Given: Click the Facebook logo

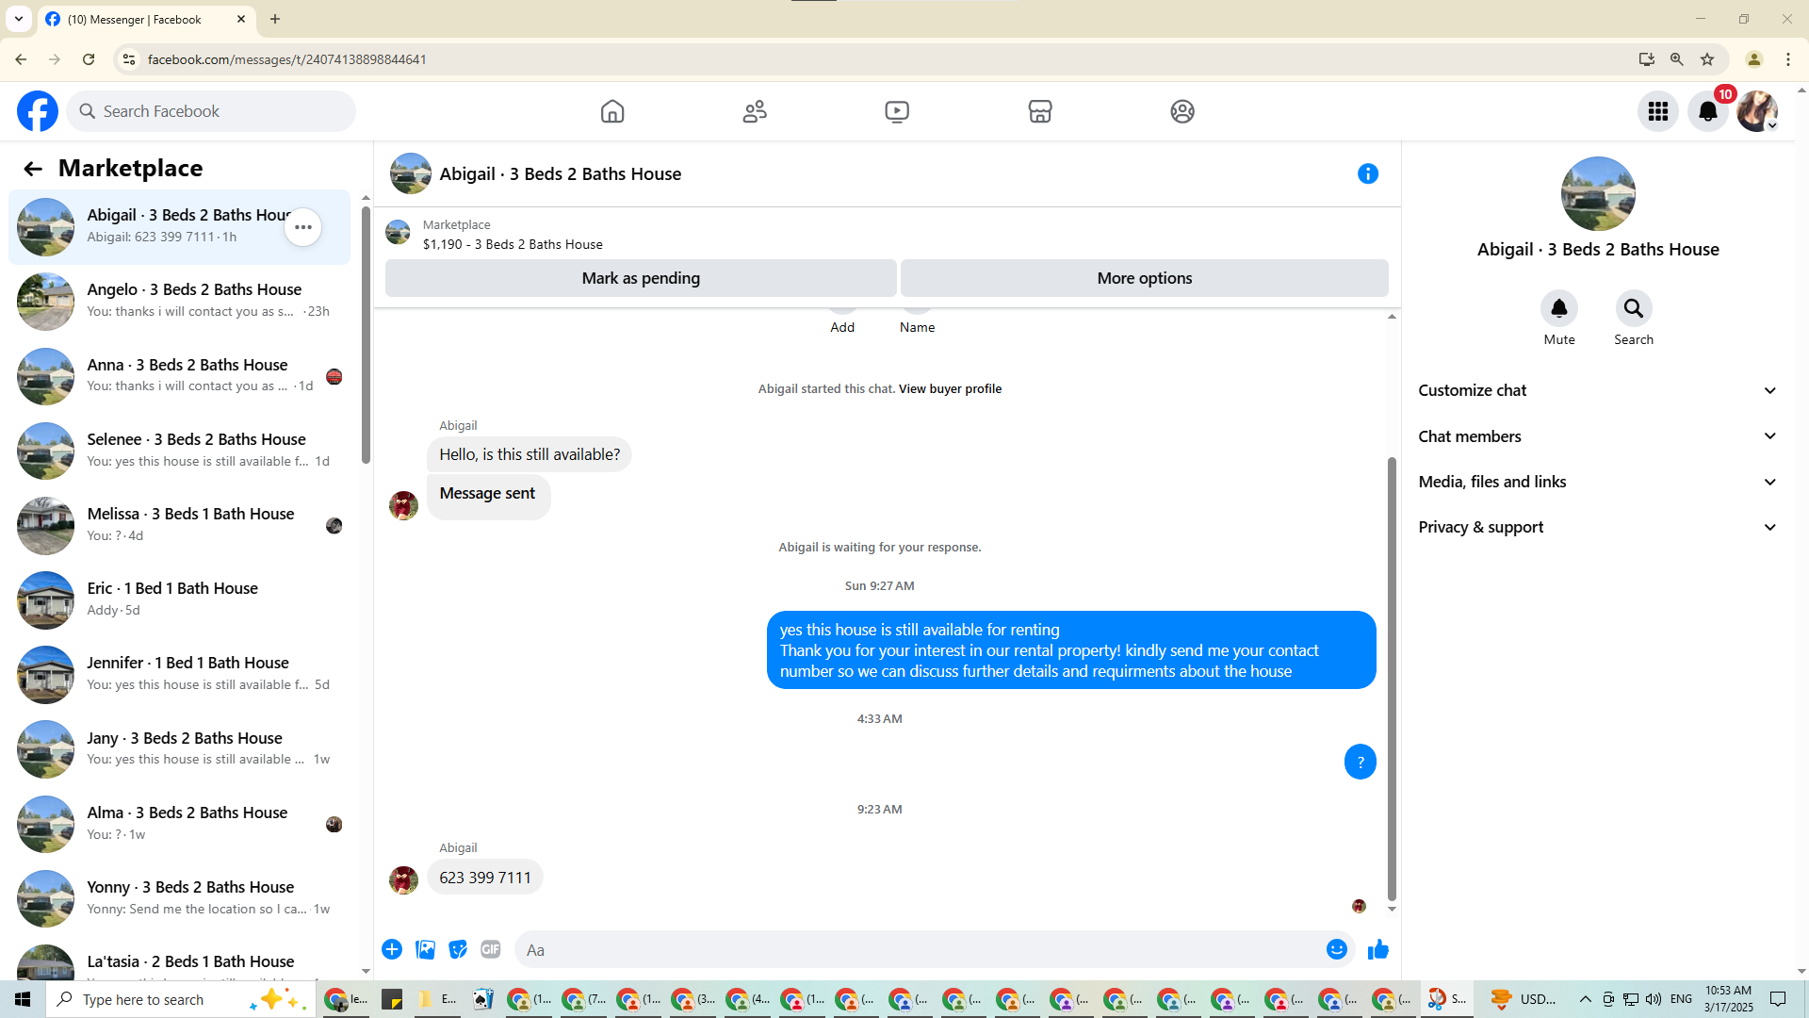Looking at the screenshot, I should coord(38,111).
